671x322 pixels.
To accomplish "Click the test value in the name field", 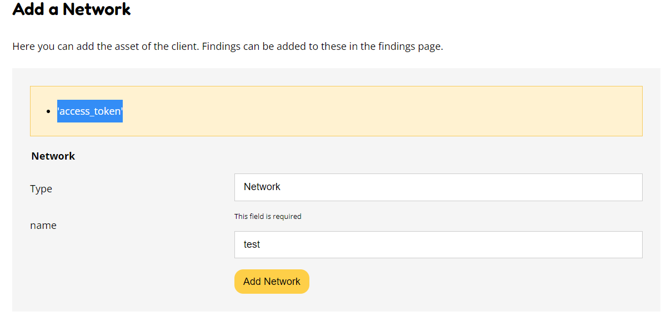I will [251, 244].
